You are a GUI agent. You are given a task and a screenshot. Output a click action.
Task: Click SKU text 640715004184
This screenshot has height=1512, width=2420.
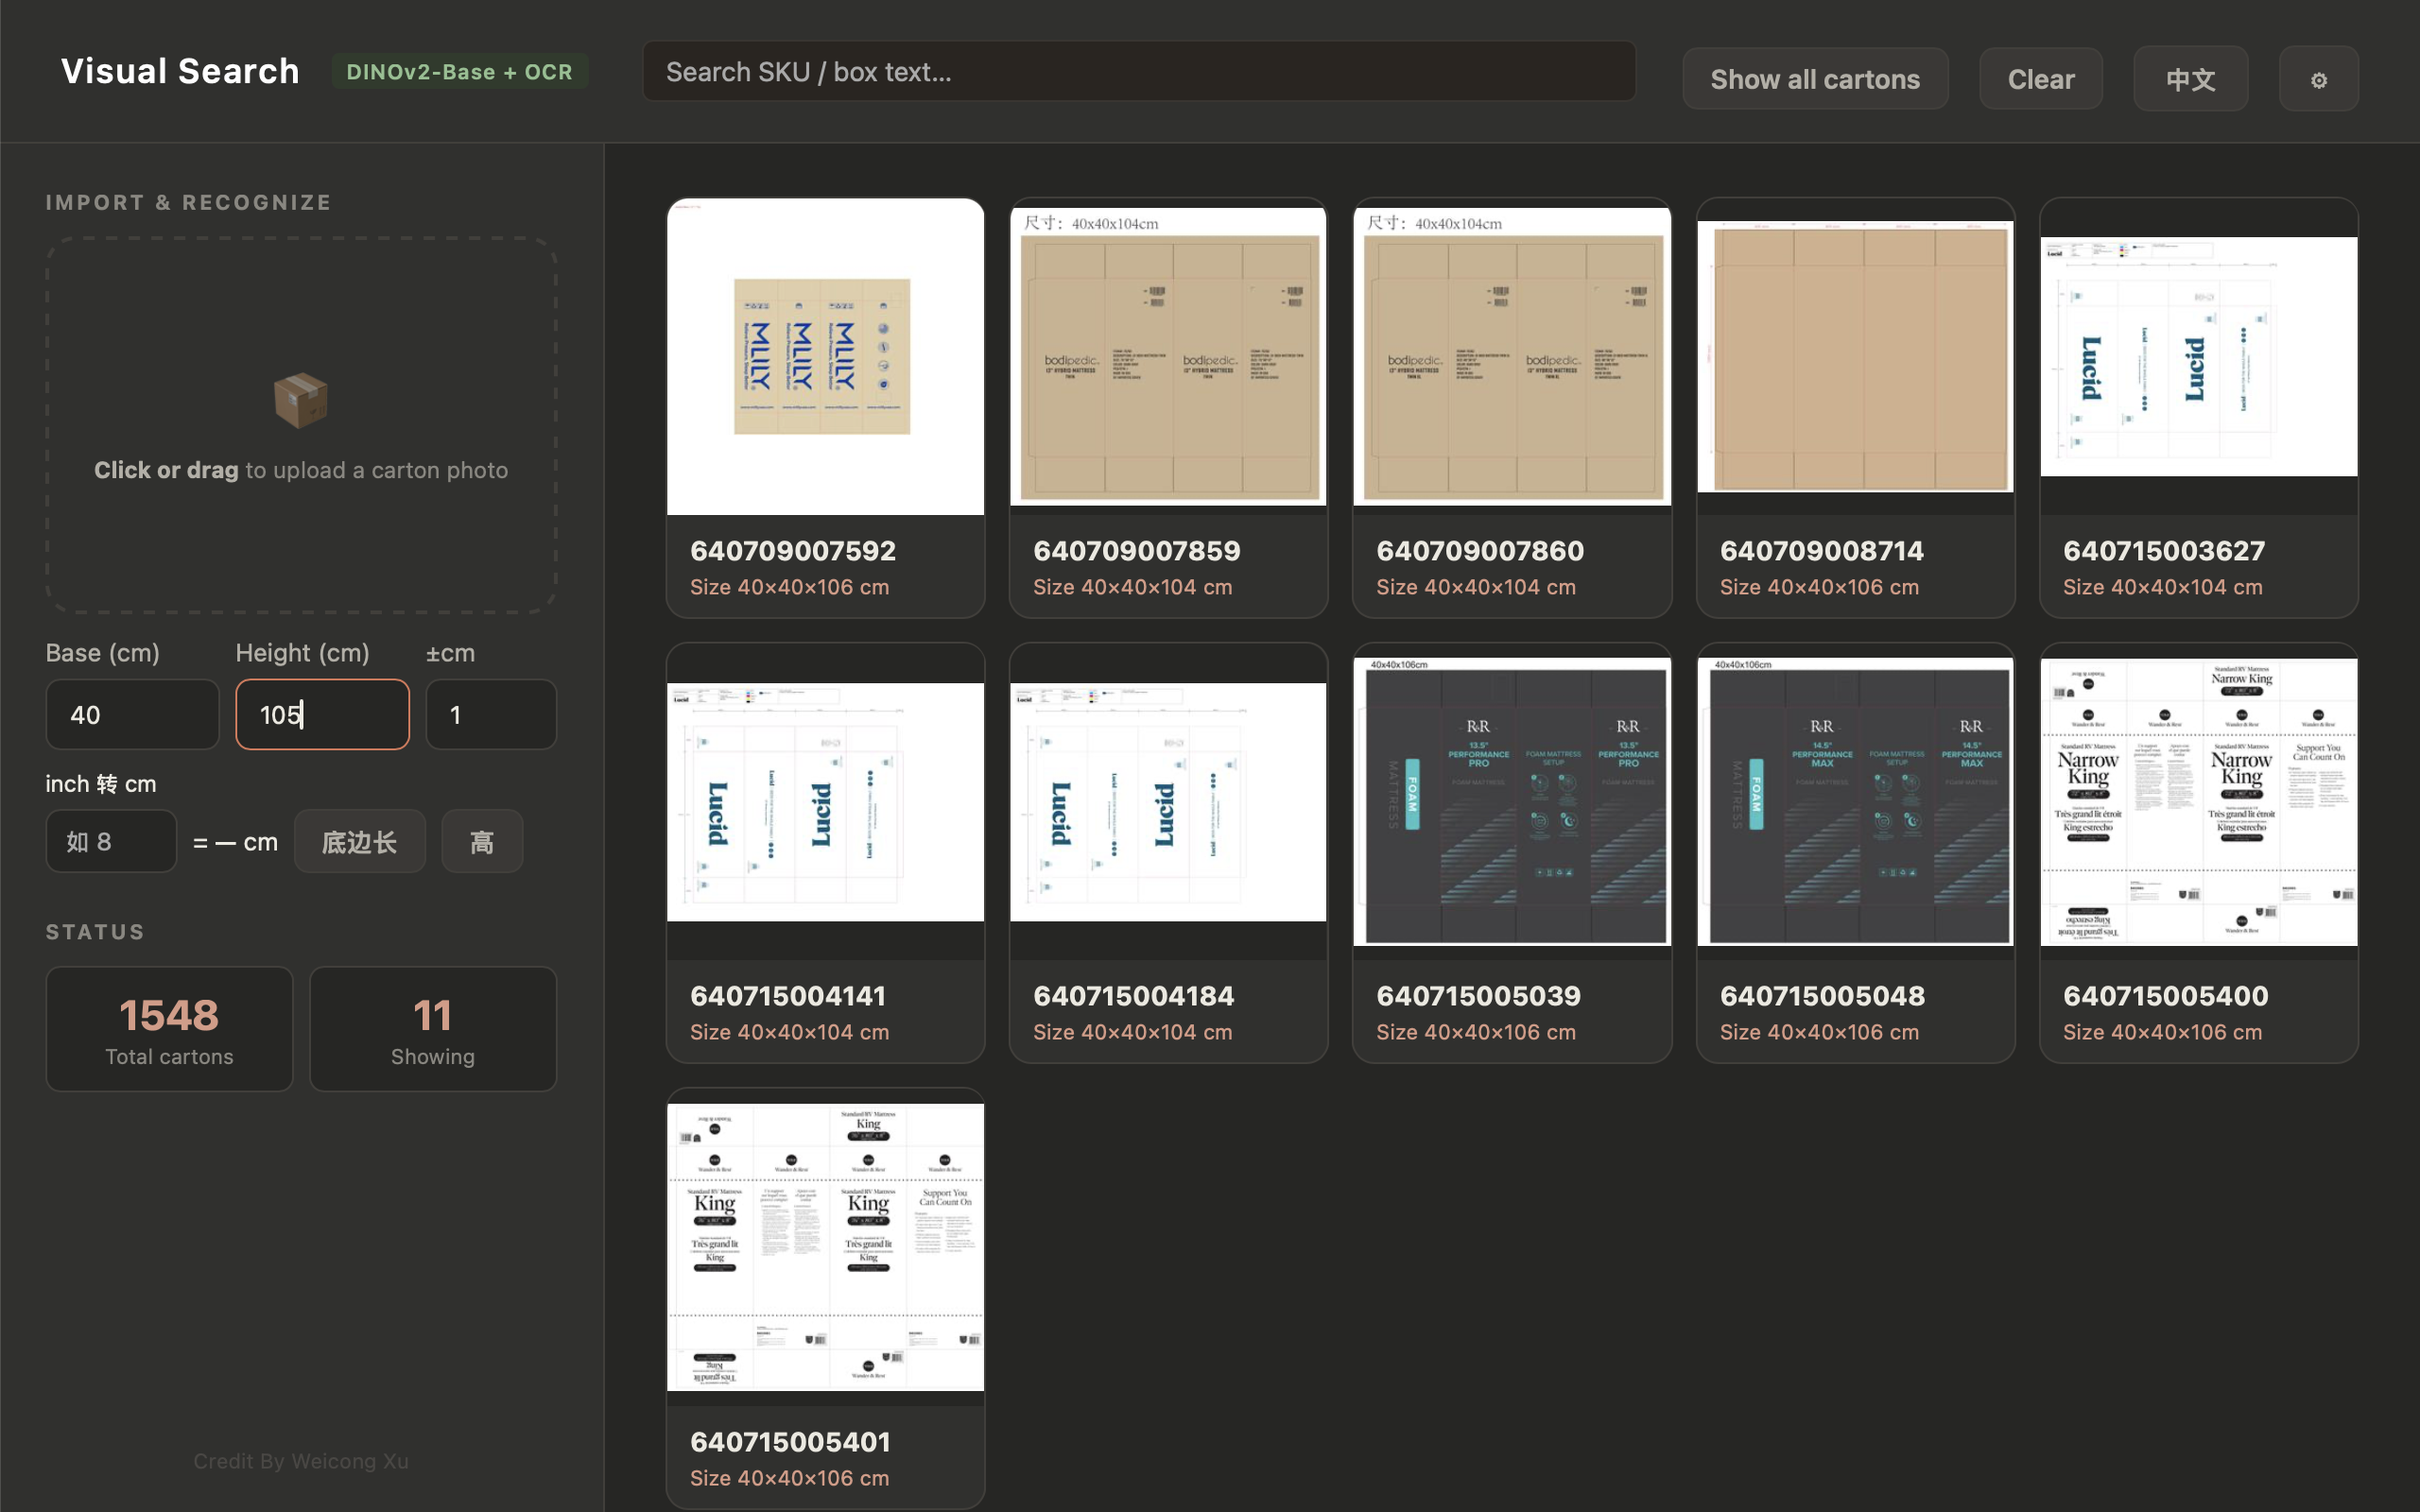tap(1133, 995)
